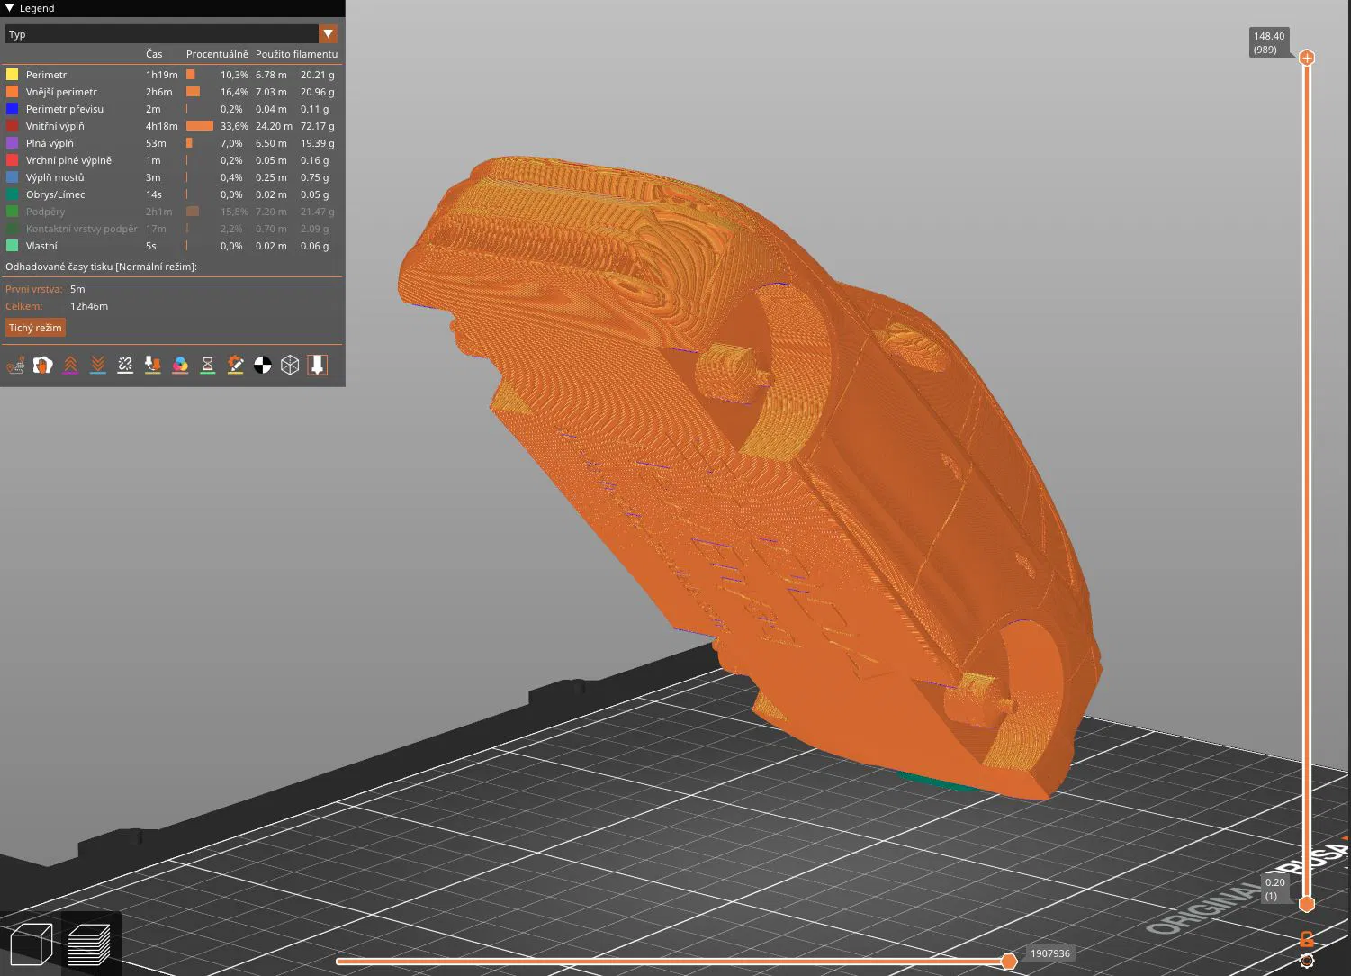Click the bottom vertical layer slider thumb

pos(1307,904)
